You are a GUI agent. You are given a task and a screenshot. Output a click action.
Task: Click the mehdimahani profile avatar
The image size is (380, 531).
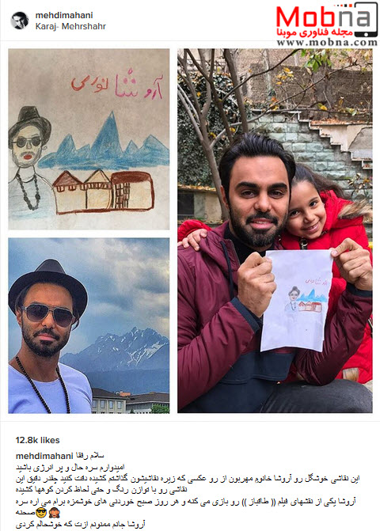[x=20, y=21]
